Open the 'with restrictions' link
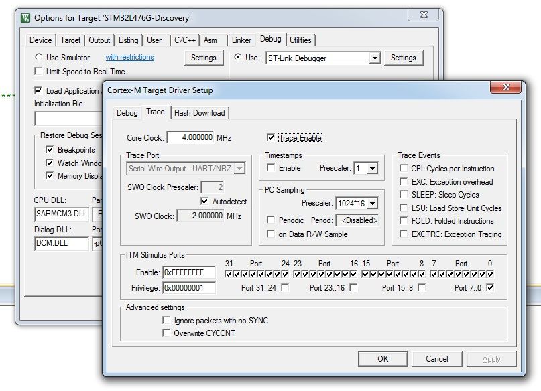Image resolution: width=541 pixels, height=391 pixels. (130, 57)
